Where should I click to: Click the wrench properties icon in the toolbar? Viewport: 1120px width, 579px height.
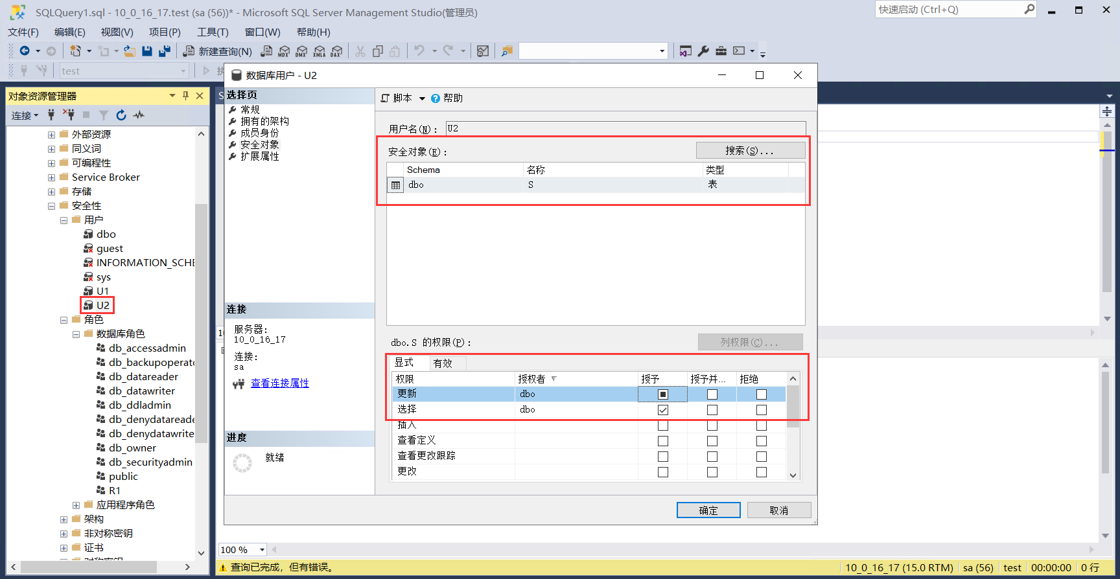point(703,51)
